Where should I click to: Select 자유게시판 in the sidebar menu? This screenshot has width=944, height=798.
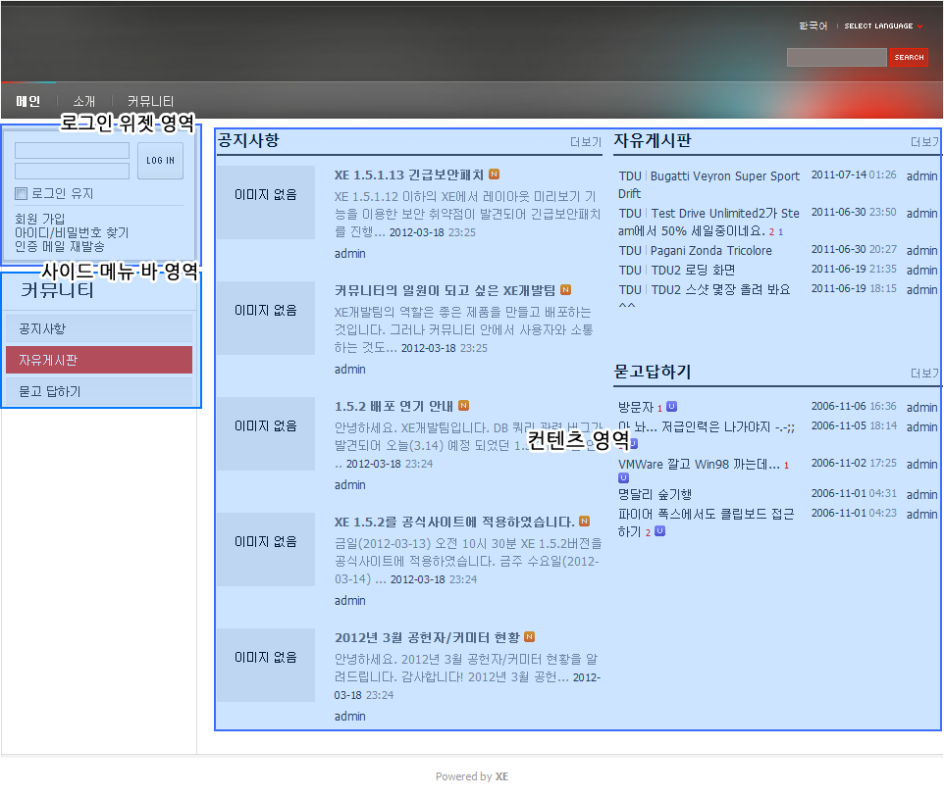(99, 360)
